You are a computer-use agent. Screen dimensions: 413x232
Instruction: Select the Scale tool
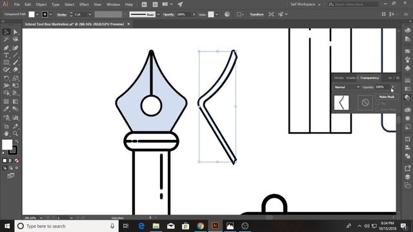[15, 78]
